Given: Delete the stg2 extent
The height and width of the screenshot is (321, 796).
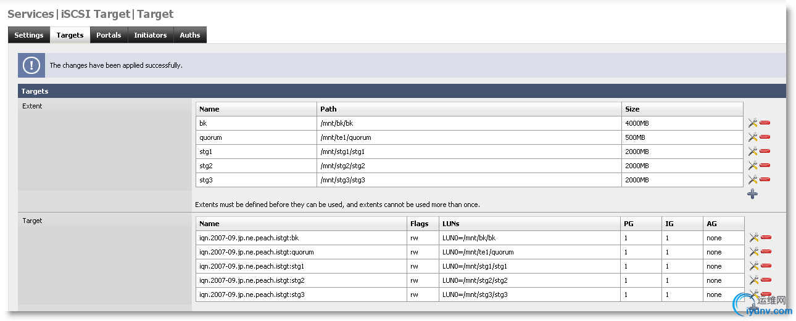Looking at the screenshot, I should [765, 166].
